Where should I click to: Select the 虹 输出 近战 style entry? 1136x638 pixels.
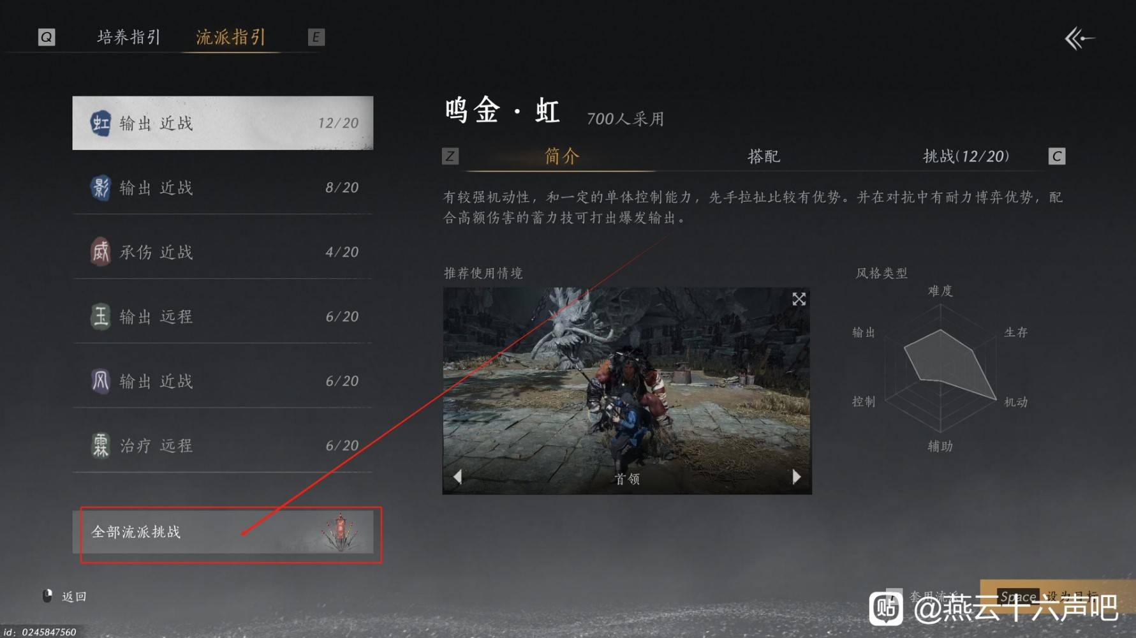click(x=223, y=123)
